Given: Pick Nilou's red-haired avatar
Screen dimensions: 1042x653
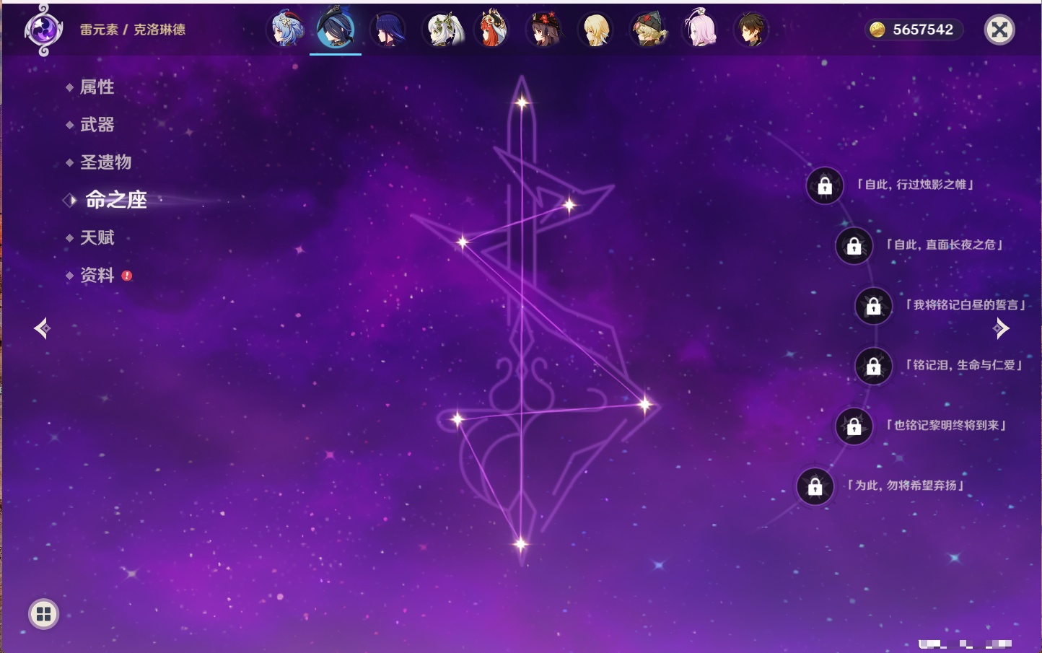Looking at the screenshot, I should 493,30.
